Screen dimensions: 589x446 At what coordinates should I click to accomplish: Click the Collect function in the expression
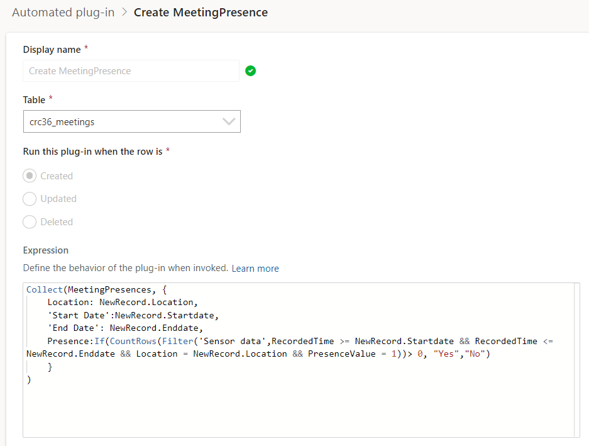[45, 289]
